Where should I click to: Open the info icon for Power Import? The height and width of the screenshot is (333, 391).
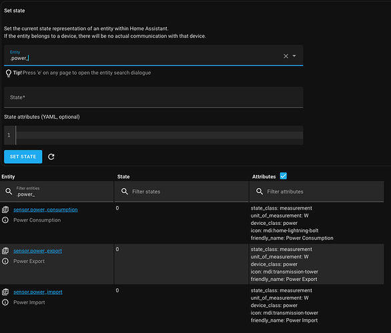[x=5, y=302]
